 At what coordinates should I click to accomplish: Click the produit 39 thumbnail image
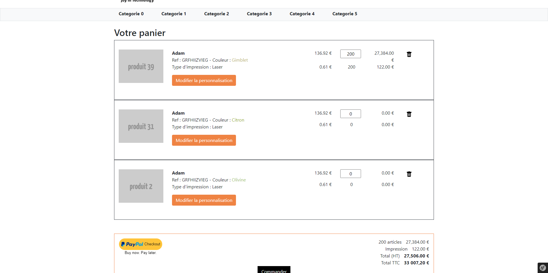(x=141, y=66)
